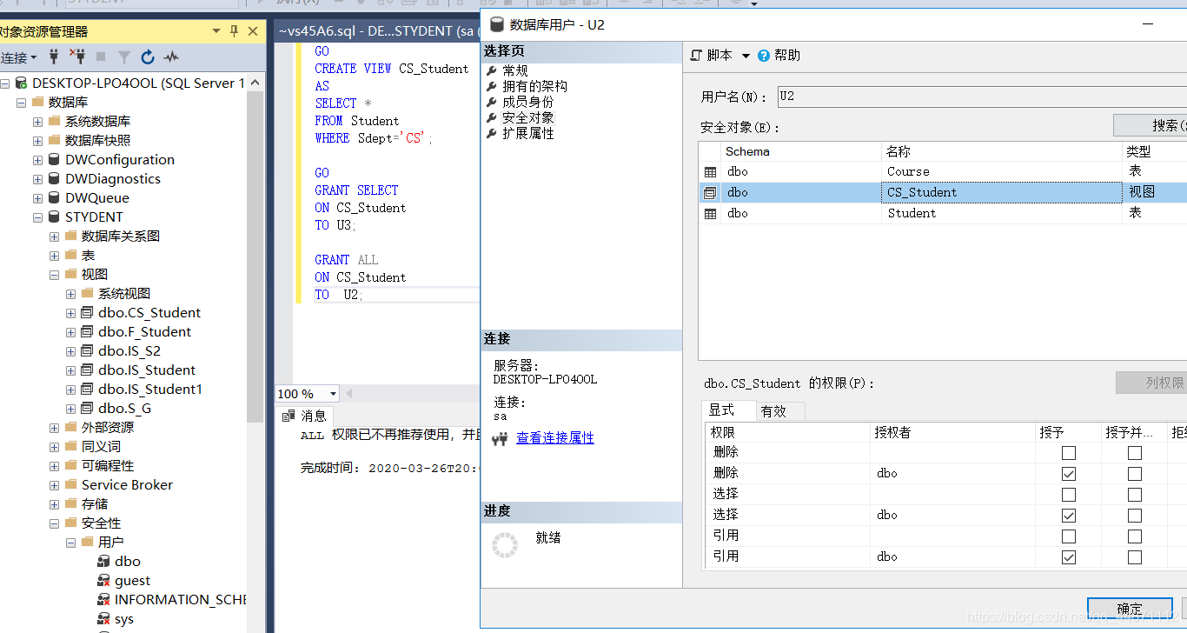Open the 连接 dropdown in Object Explorer
Image resolution: width=1187 pixels, height=633 pixels.
[18, 57]
